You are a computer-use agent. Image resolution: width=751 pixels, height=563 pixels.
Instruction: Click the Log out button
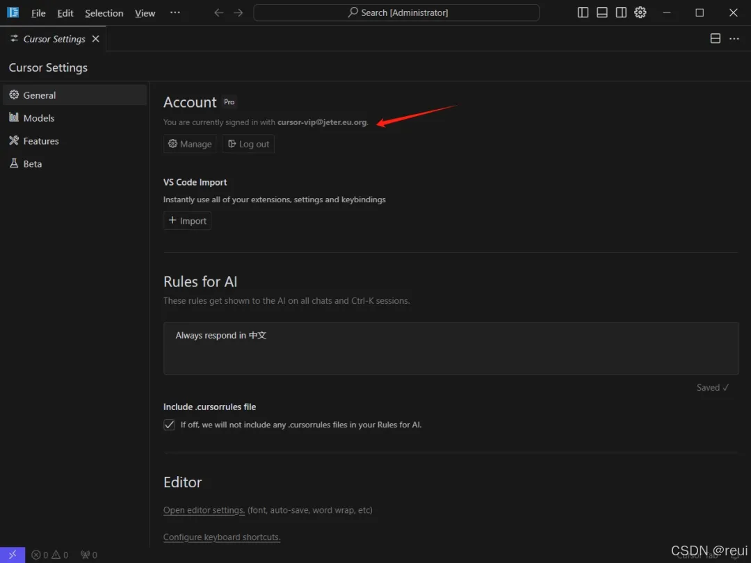248,144
